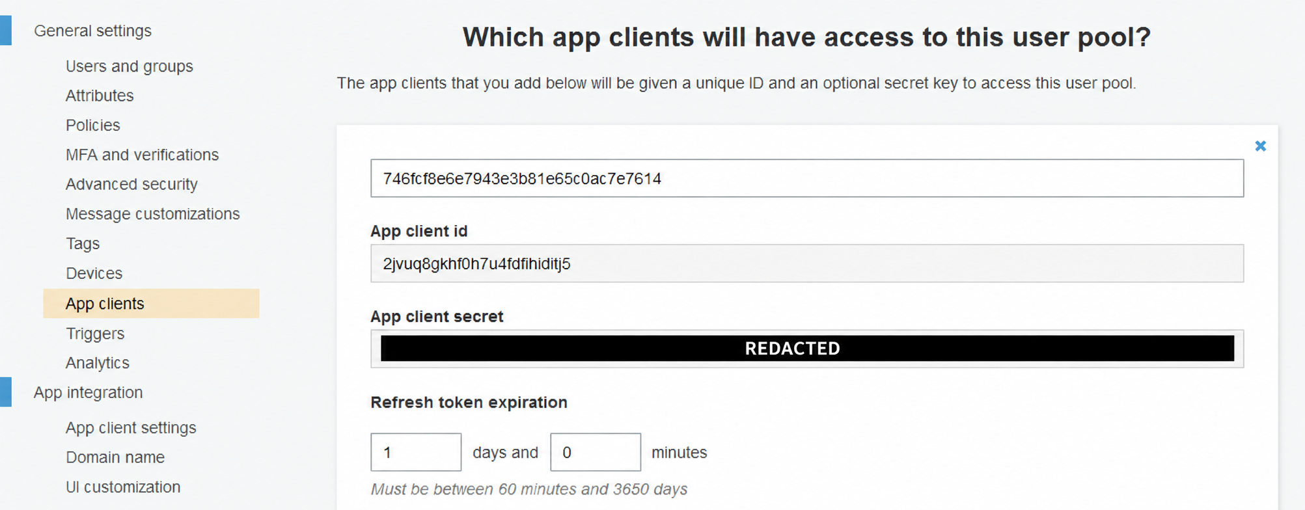Open the Attributes settings page
Viewport: 1305px width, 510px height.
pyautogui.click(x=100, y=96)
